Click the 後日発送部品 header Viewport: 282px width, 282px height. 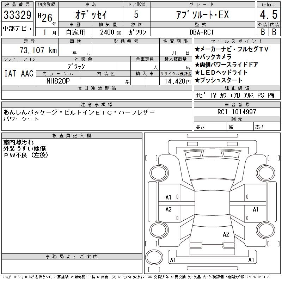tap(97, 88)
